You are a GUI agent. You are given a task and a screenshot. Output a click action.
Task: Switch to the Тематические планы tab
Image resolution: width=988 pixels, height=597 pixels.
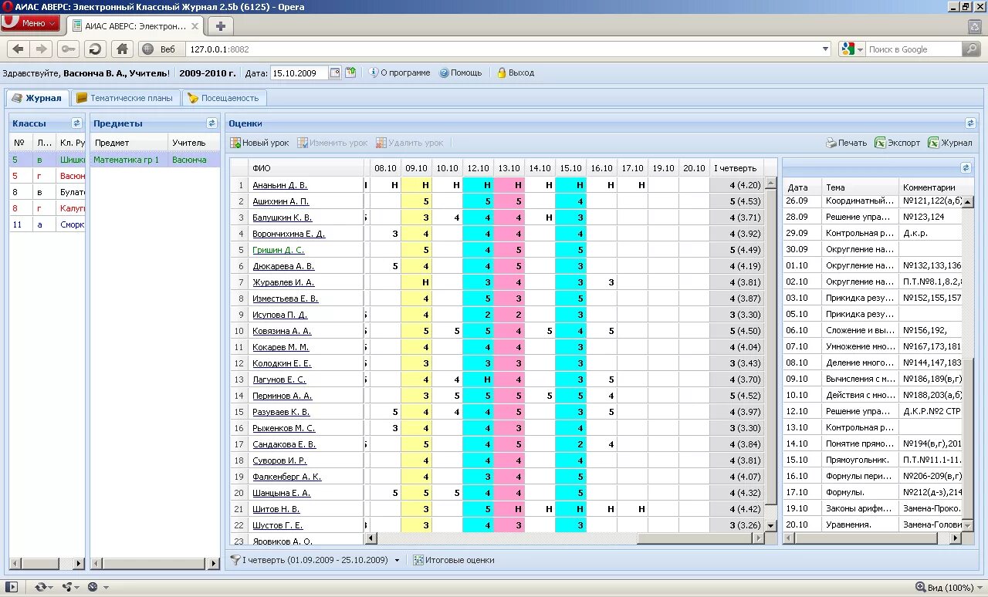click(126, 98)
